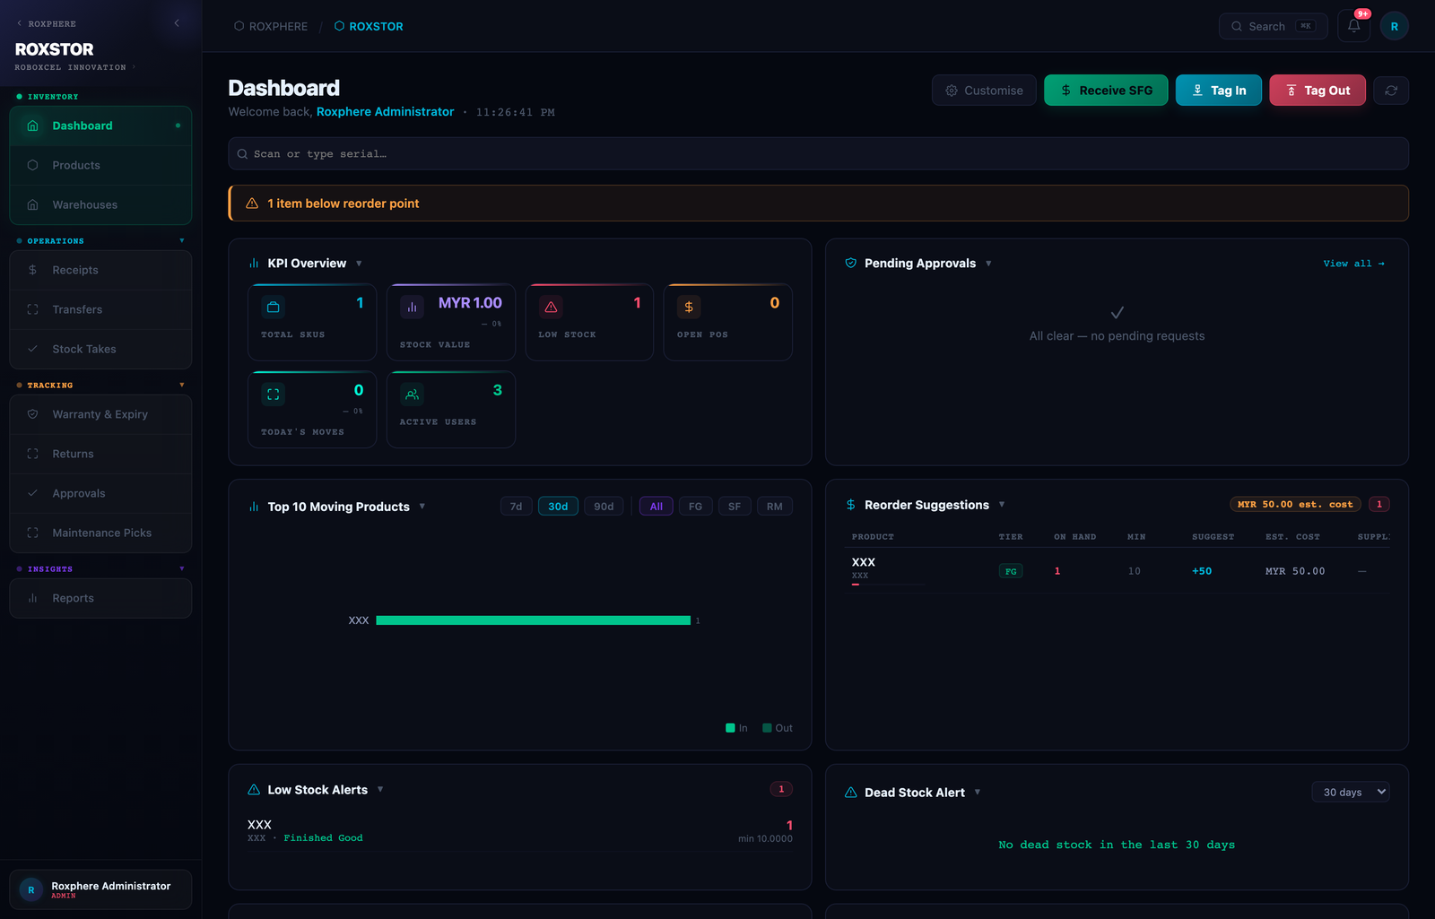Navigate to Stock Takes
Viewport: 1435px width, 919px height.
(100, 349)
